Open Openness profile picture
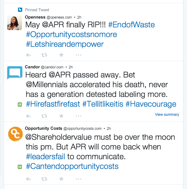The width and height of the screenshot is (187, 189). tap(14, 22)
